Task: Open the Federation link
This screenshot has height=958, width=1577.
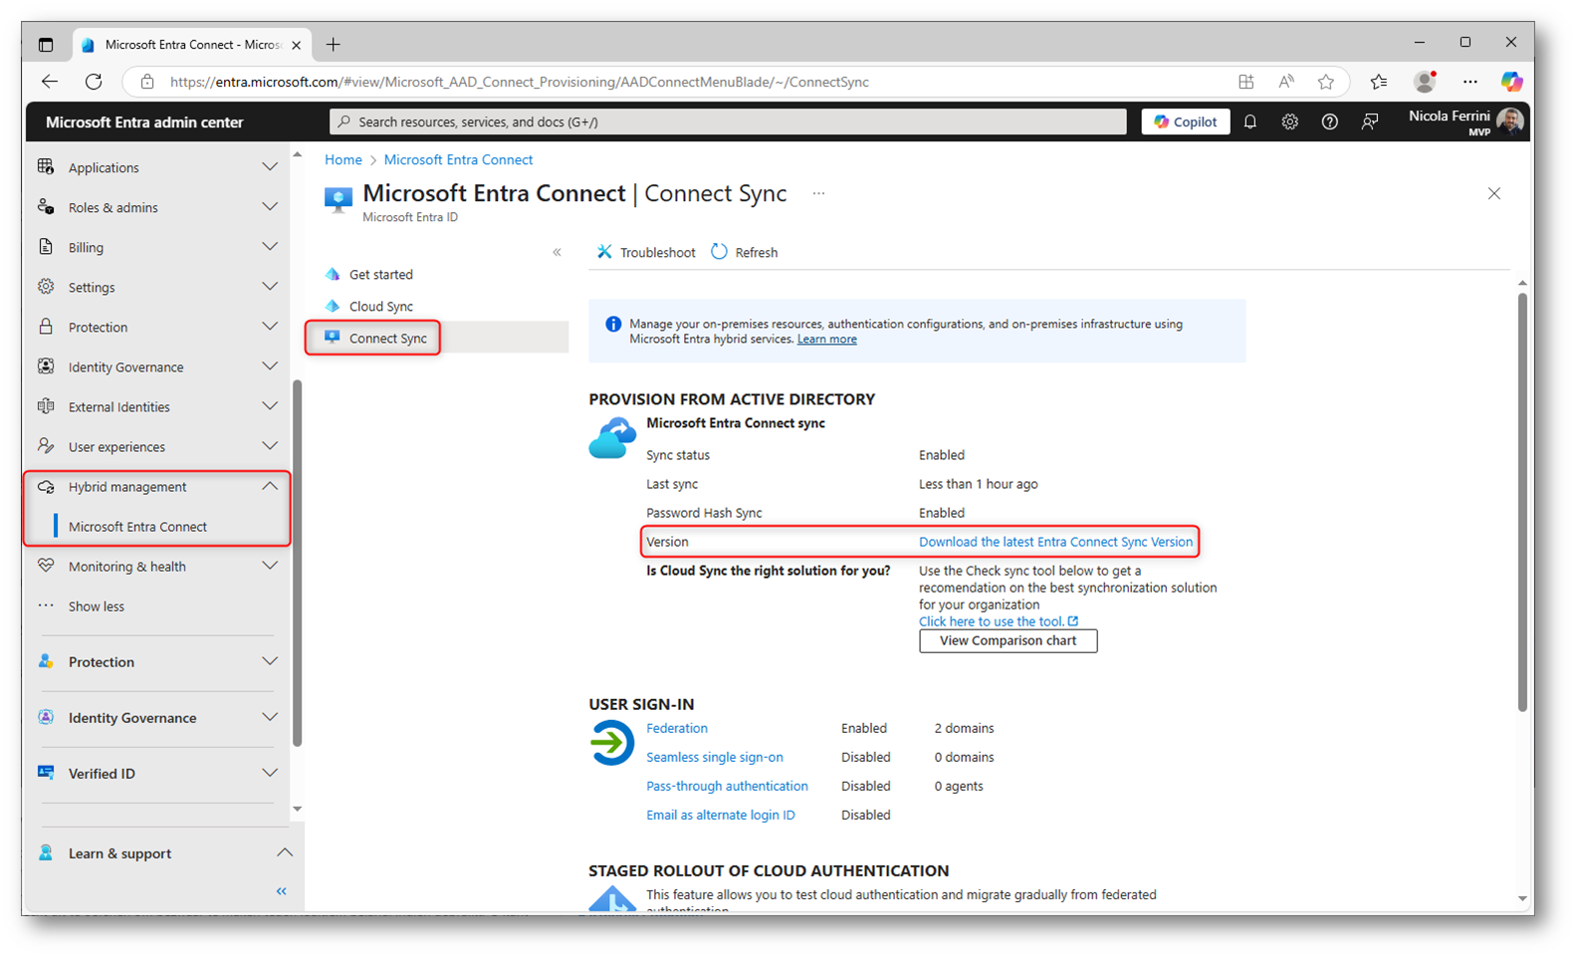Action: click(677, 728)
